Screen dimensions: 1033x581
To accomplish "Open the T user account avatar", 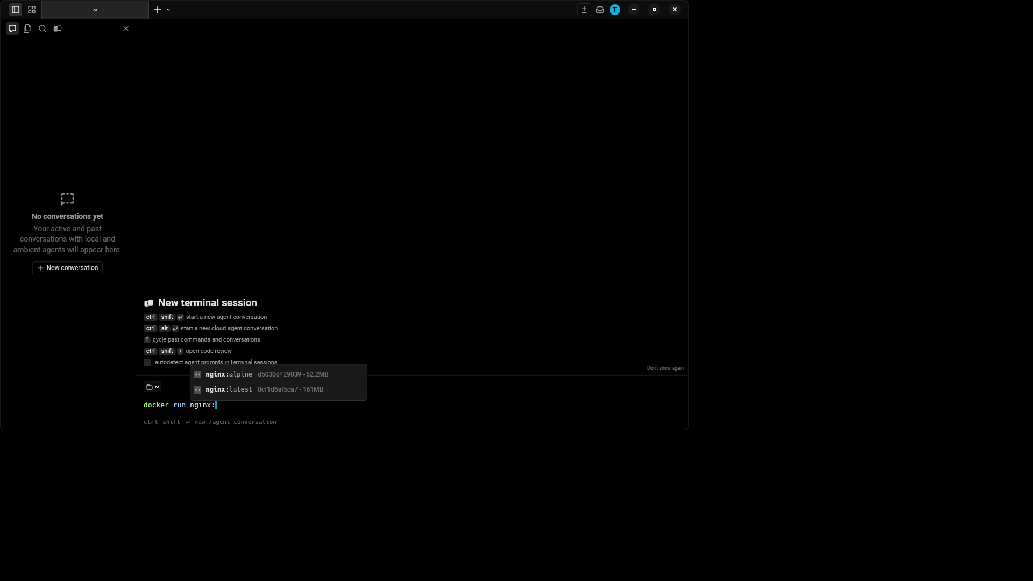I will [615, 10].
